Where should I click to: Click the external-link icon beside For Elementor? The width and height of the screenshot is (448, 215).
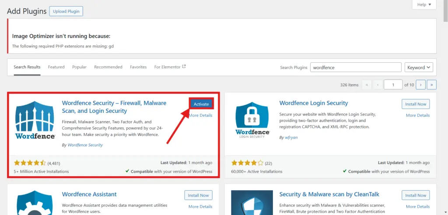pyautogui.click(x=184, y=67)
